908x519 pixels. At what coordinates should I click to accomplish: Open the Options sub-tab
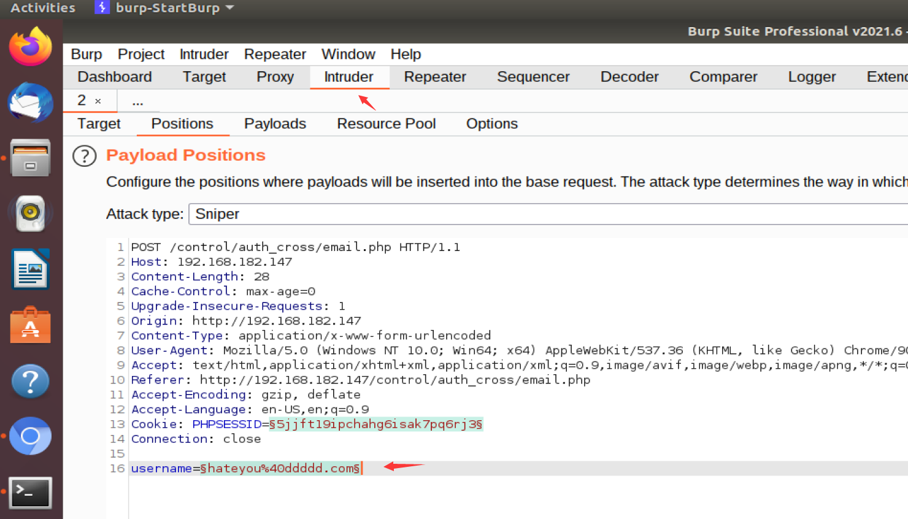[491, 124]
